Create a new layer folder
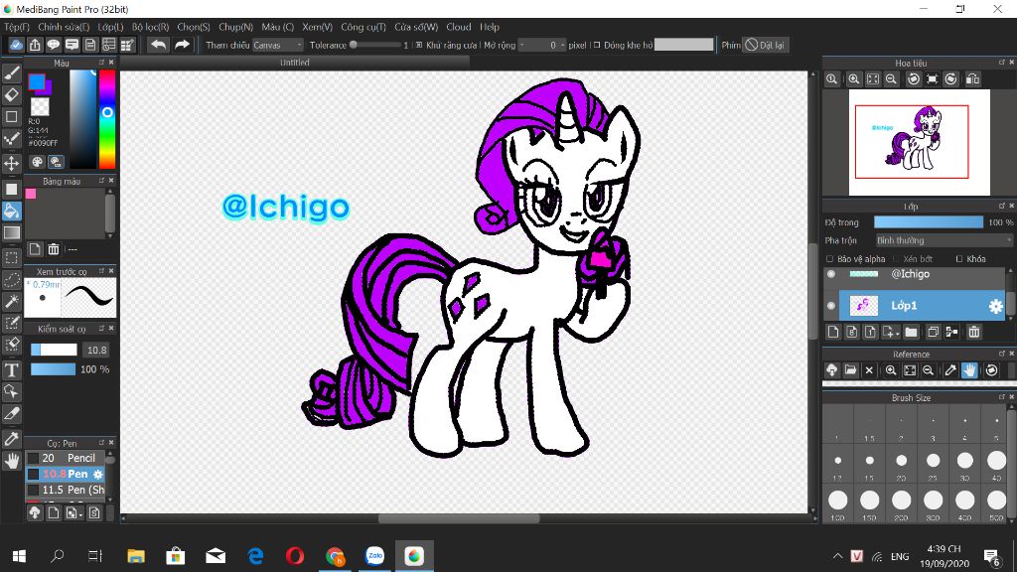This screenshot has width=1017, height=572. point(912,332)
